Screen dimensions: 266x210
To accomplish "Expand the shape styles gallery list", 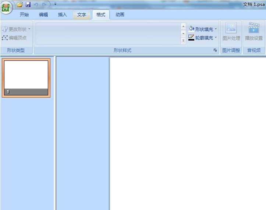I will coord(184,41).
